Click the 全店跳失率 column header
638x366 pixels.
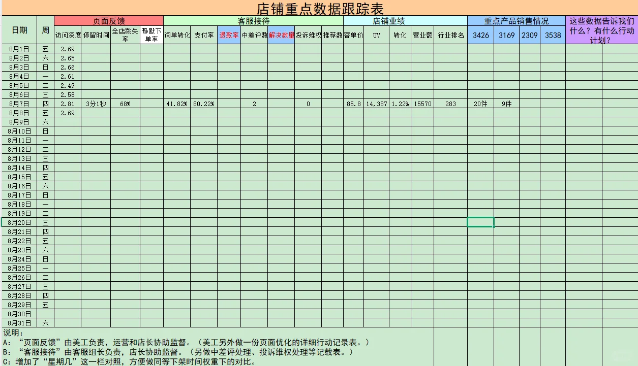coord(125,35)
